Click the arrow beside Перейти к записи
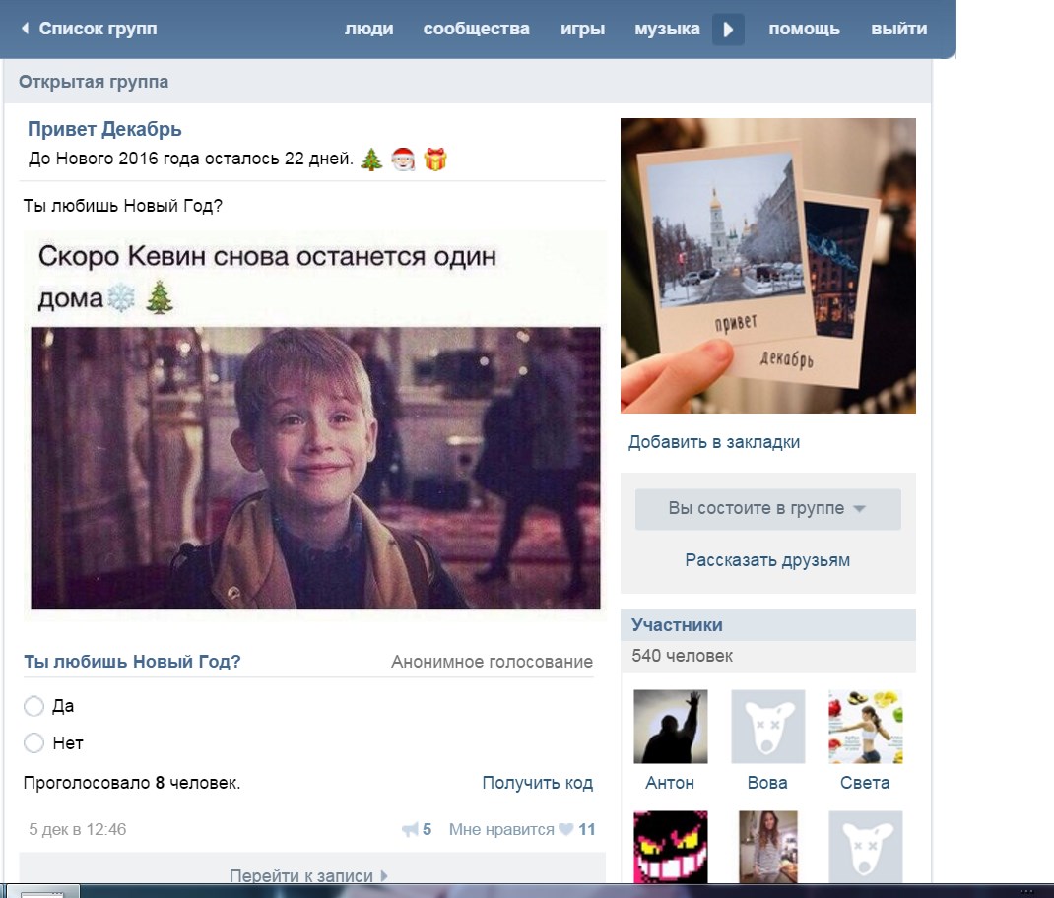 point(384,875)
